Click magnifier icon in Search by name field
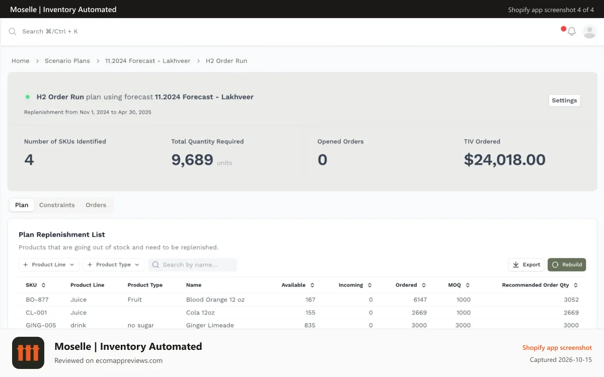 156,264
